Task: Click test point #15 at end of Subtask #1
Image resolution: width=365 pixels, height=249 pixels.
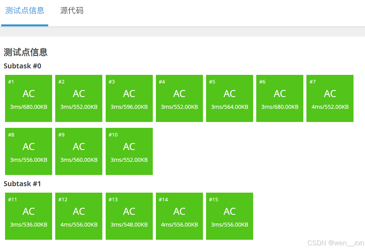Action: [x=229, y=216]
